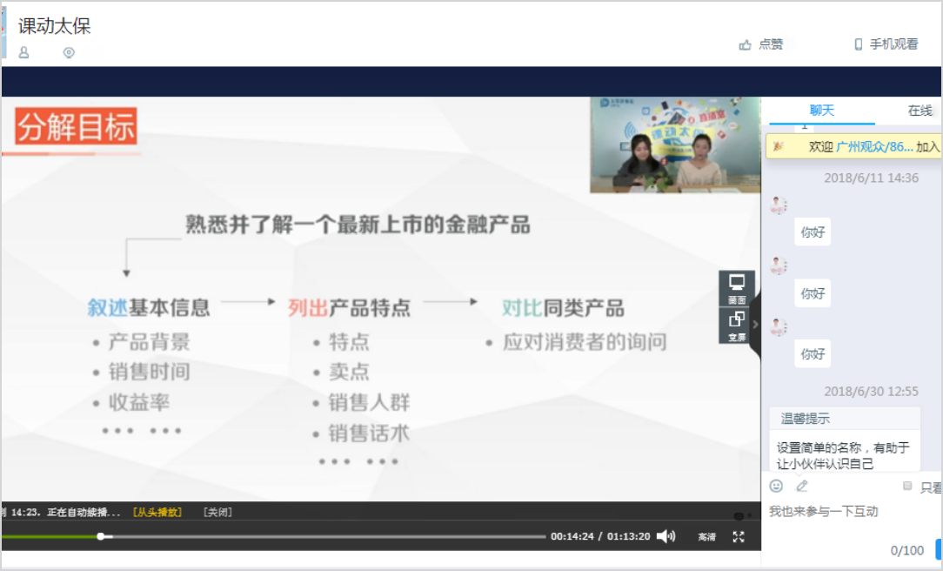
Task: Click the eye views icon under title
Action: click(x=69, y=53)
